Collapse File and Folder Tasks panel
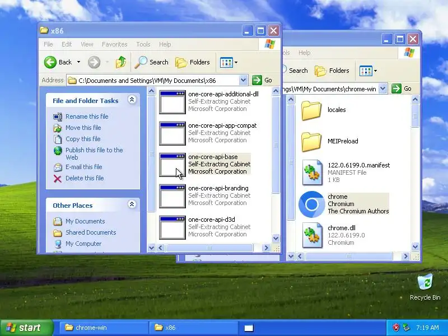 point(132,100)
